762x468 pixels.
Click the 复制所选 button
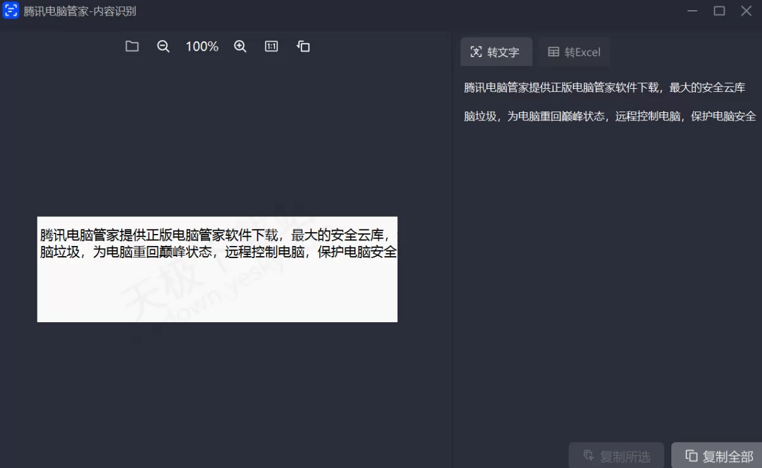(617, 455)
